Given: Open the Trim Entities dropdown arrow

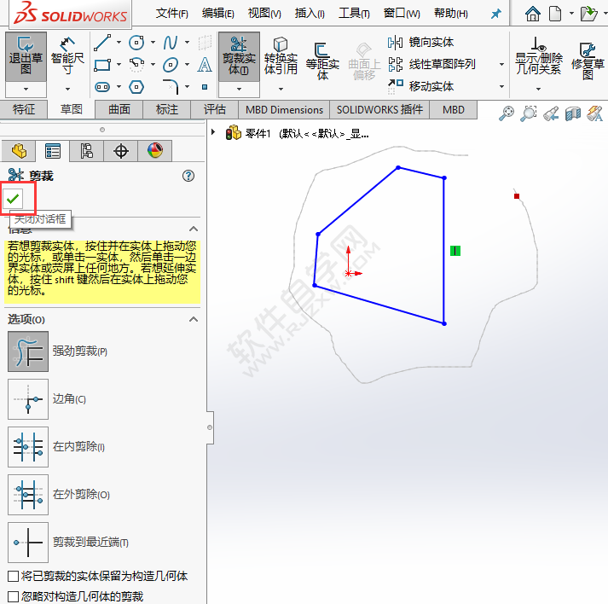Looking at the screenshot, I should point(239,89).
